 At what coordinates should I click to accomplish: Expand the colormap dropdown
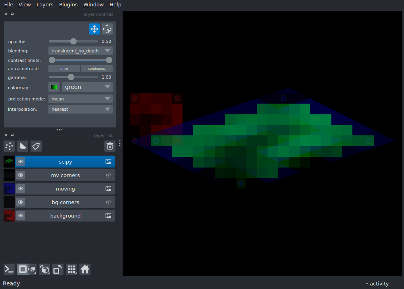click(87, 87)
